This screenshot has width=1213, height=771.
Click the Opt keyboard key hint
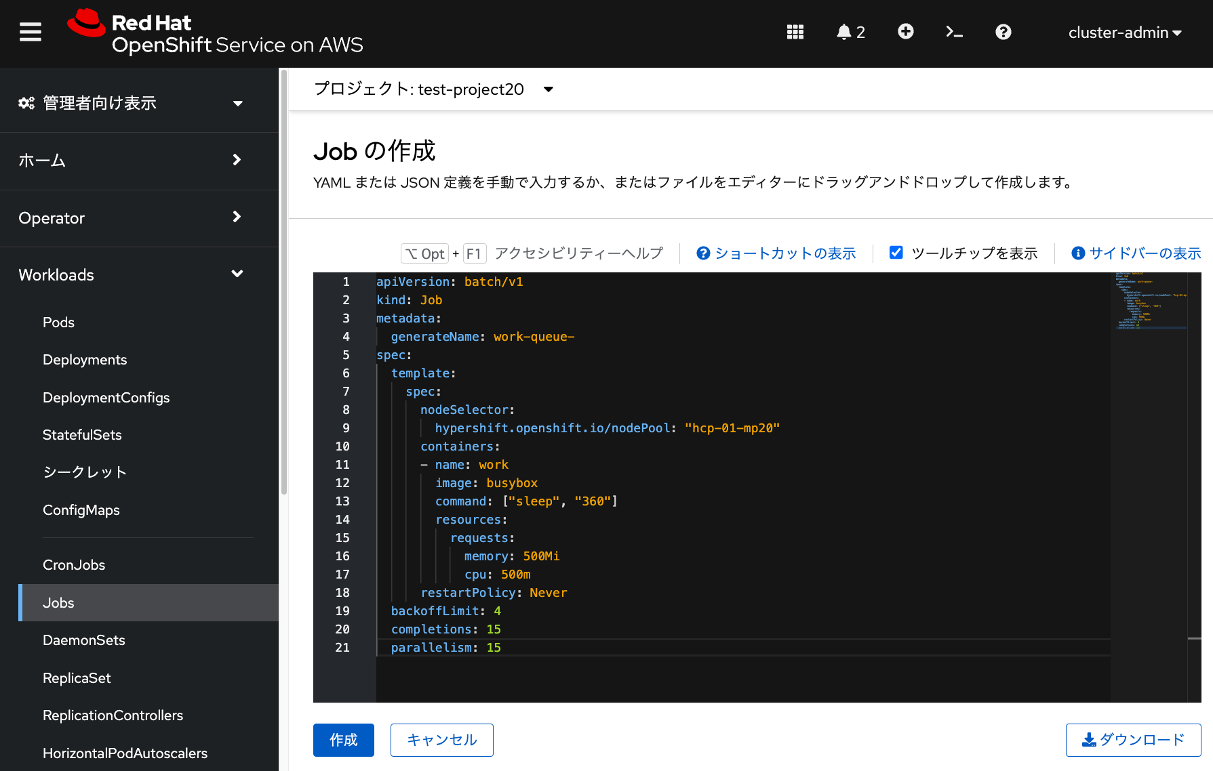pos(425,253)
